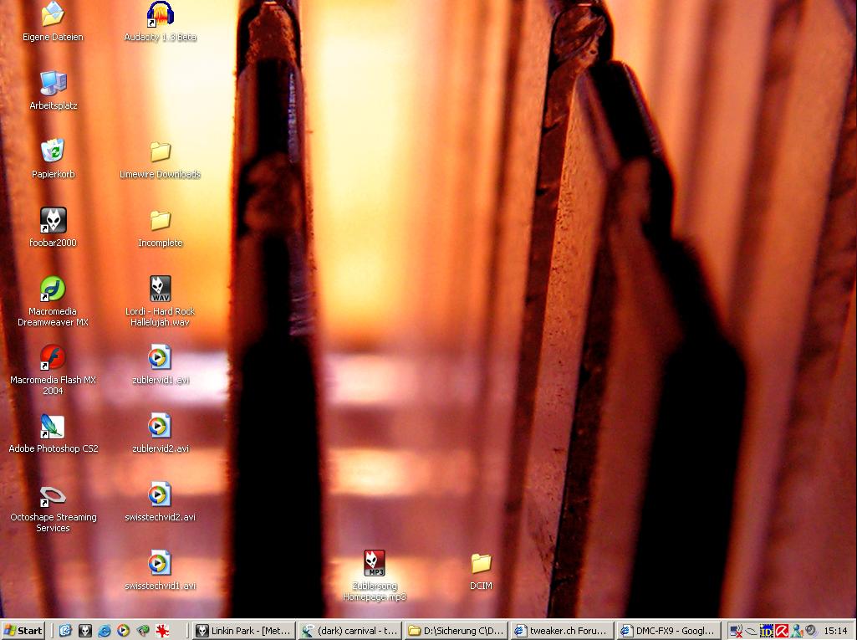Viewport: 857px width, 640px height.
Task: Select the Macromedia Flash MX 2004 icon
Action: tap(54, 358)
